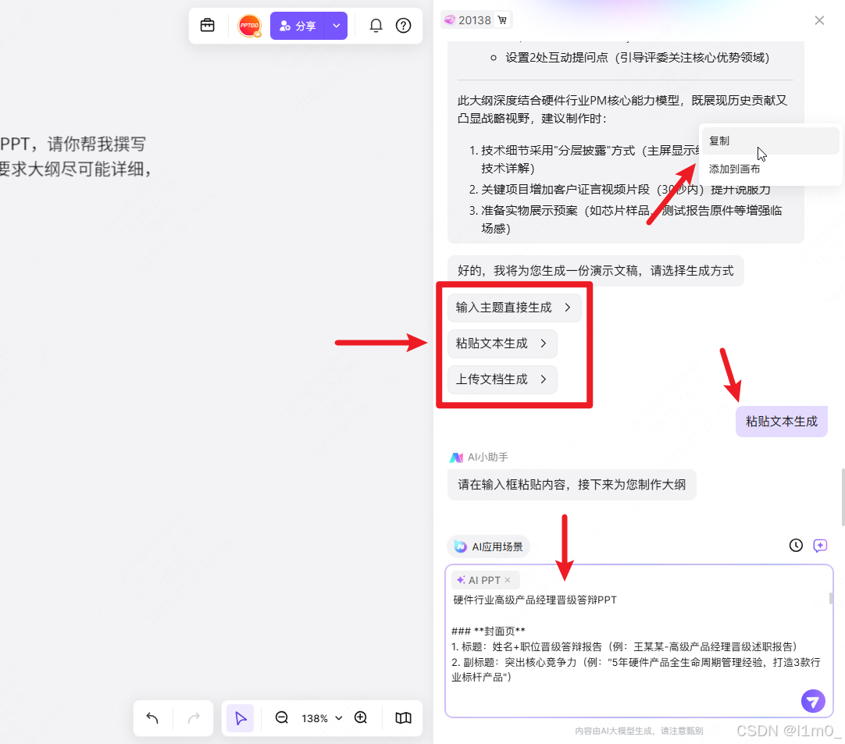845x744 pixels.
Task: Open the shopping cart icon next to credits
Action: click(x=502, y=20)
